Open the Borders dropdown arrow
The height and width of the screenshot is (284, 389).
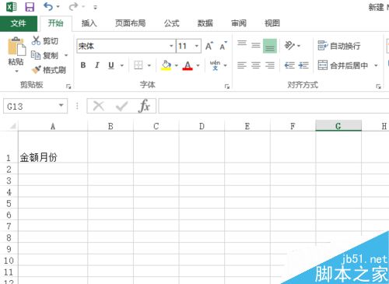[x=149, y=65]
